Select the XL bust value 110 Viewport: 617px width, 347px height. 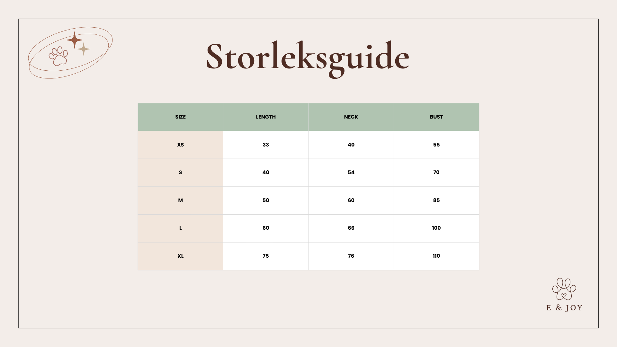[x=436, y=256]
